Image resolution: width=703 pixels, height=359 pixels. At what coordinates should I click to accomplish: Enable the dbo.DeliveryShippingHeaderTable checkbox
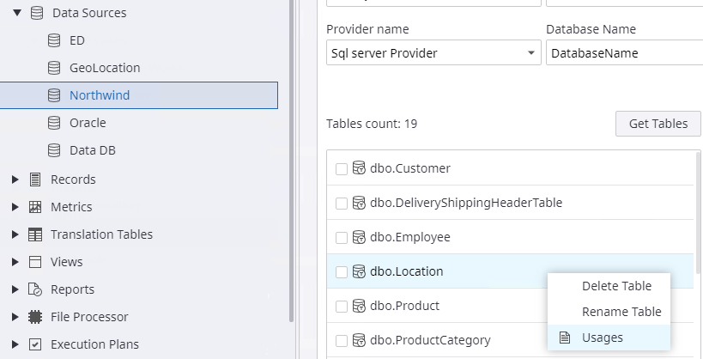[x=342, y=204]
